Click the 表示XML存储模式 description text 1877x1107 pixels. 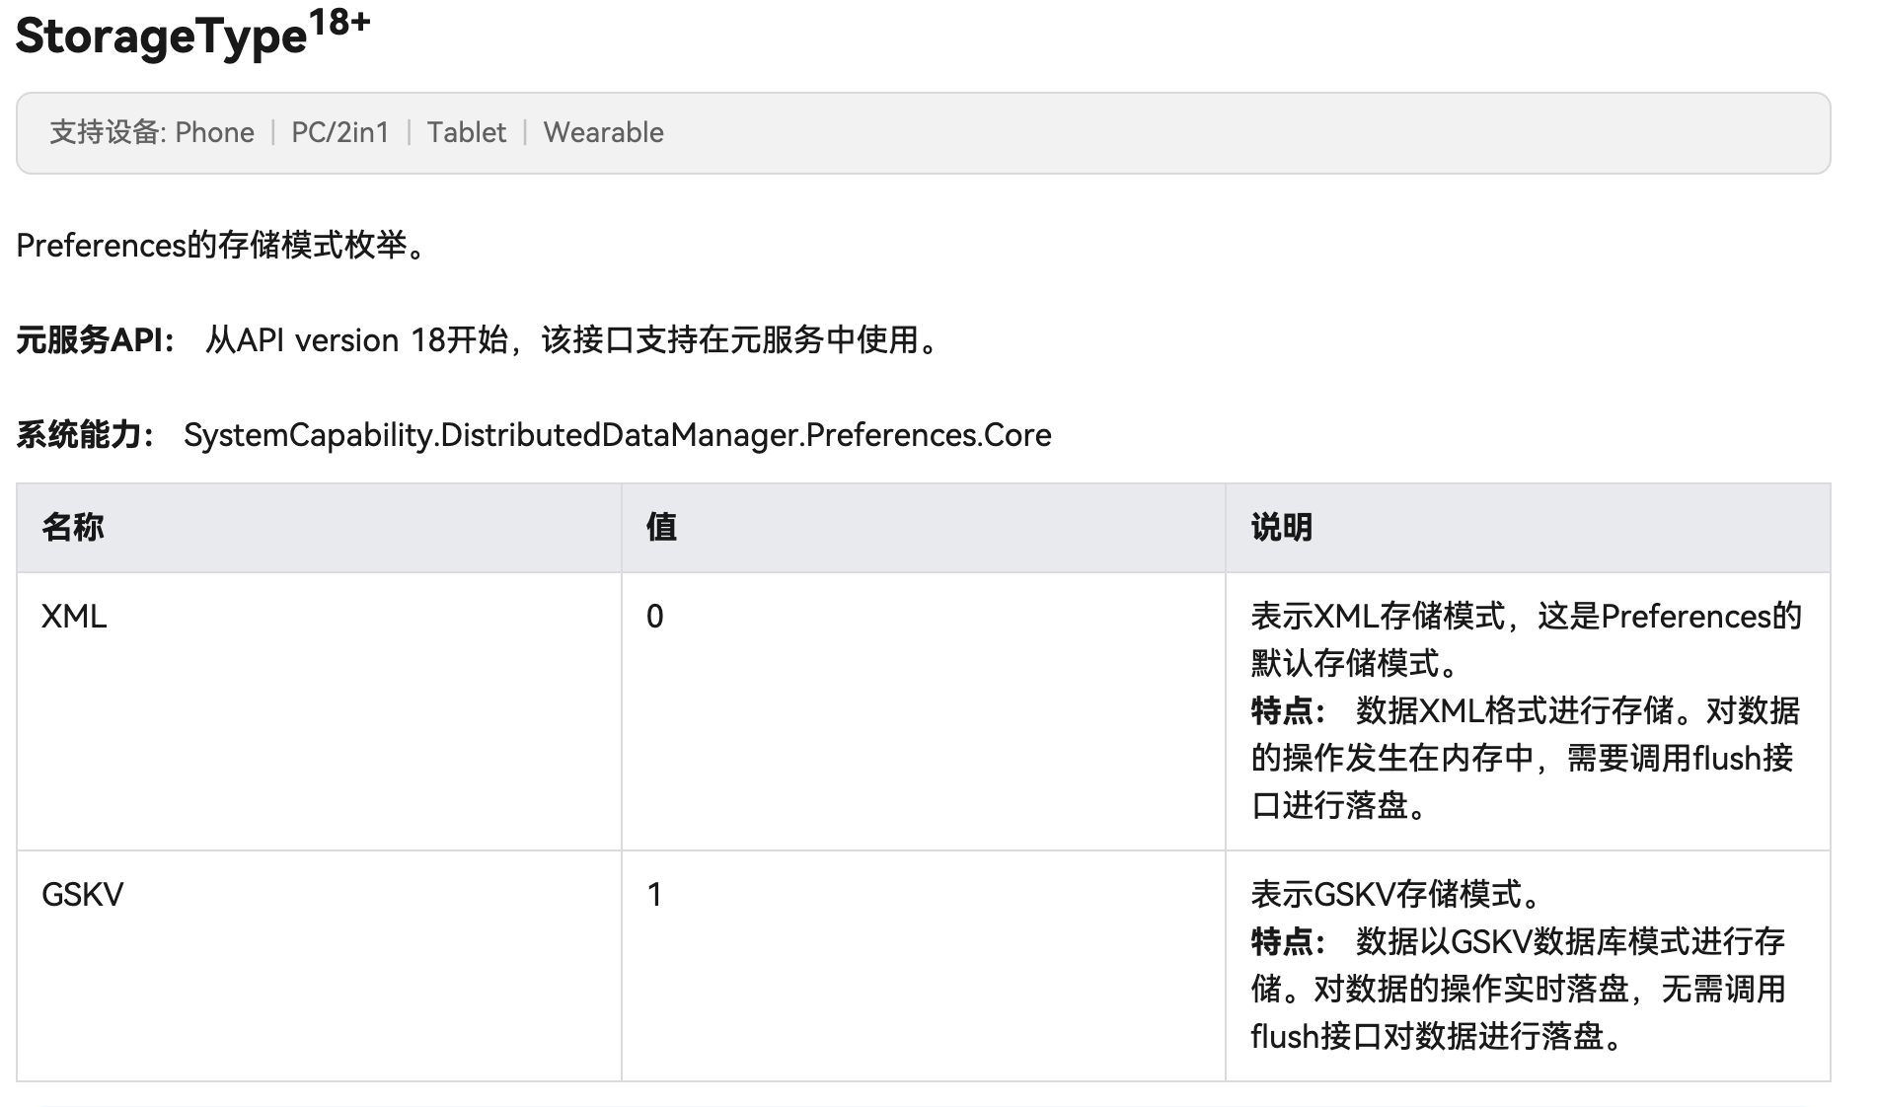point(1526,640)
